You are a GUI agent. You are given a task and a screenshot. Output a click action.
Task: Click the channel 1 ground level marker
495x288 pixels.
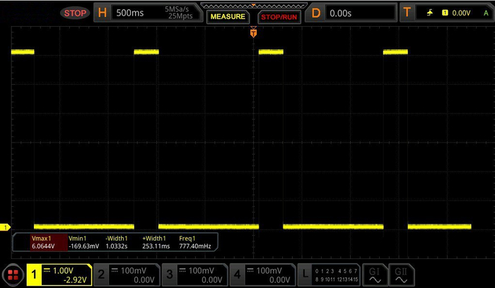point(4,227)
